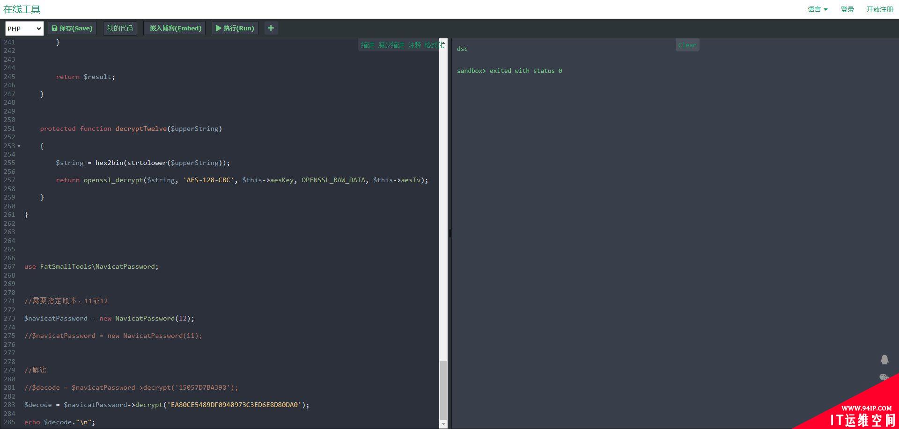Click 'use FatSmallTools\NavicatPassword;' line
Image resolution: width=899 pixels, height=429 pixels.
(x=91, y=266)
